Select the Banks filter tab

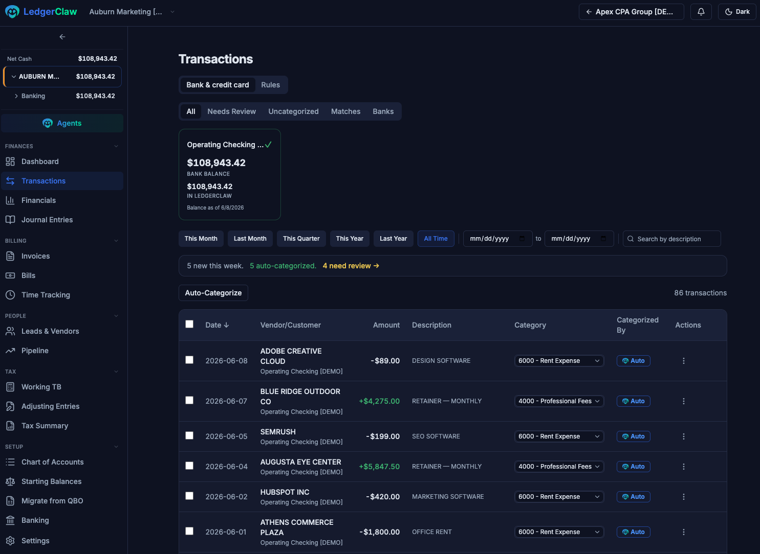383,111
